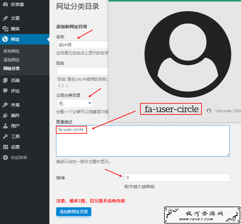241x224 pixels.
Task: Select the 网址 menu item
Action: tap(24, 39)
